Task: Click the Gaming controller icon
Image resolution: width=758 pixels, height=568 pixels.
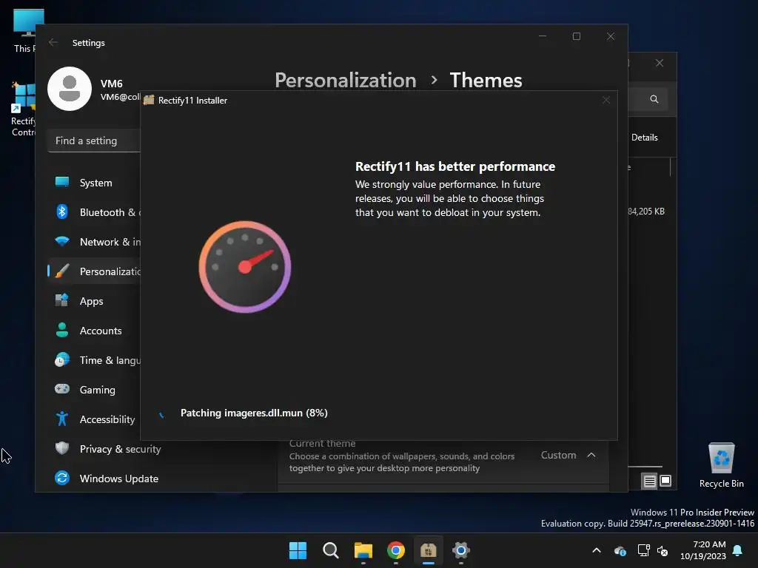Action: [x=62, y=389]
